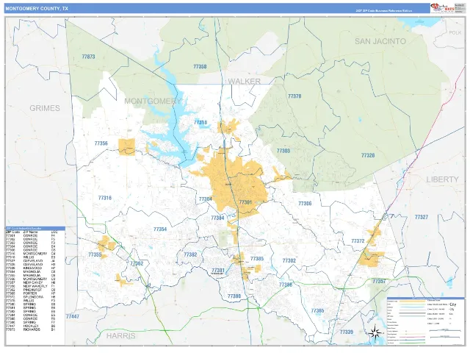Select ZIP code label 77386 on the map
This screenshot has width=470, height=353.
pos(286,285)
